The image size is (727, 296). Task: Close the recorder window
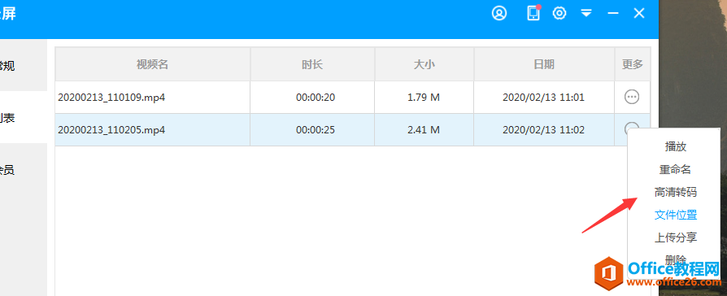(639, 14)
